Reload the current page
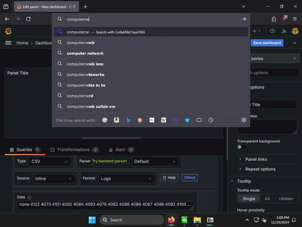The height and width of the screenshot is (227, 302). [x=28, y=19]
